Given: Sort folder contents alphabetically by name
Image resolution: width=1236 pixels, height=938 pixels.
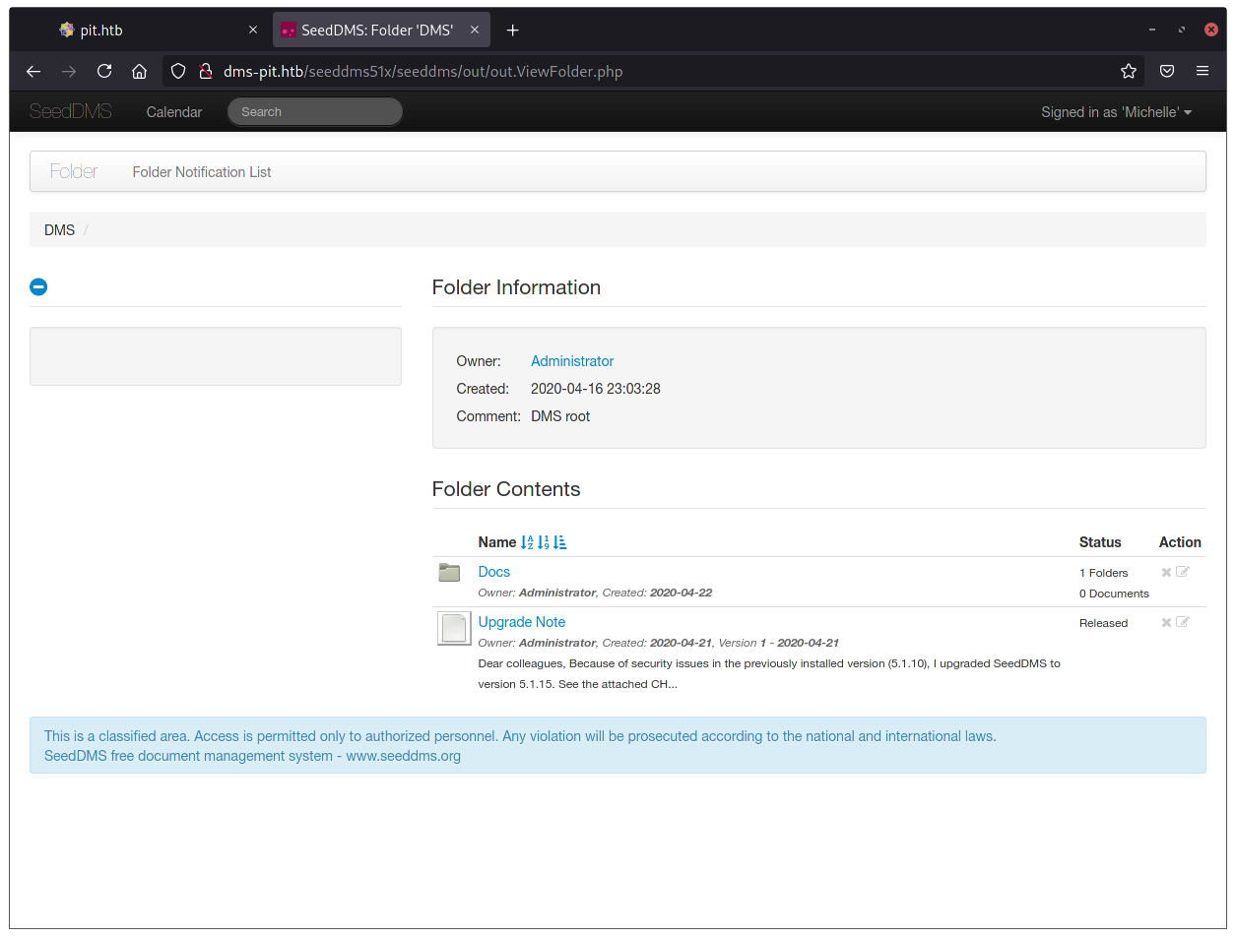Looking at the screenshot, I should (527, 542).
